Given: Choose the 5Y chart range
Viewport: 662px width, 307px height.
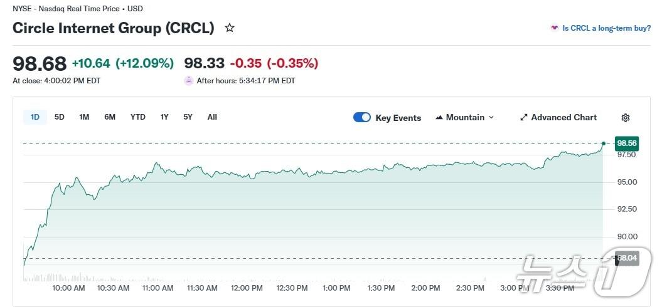Looking at the screenshot, I should point(188,117).
